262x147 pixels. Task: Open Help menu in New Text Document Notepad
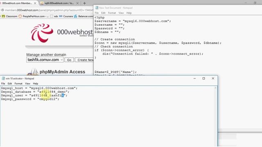pos(129,13)
